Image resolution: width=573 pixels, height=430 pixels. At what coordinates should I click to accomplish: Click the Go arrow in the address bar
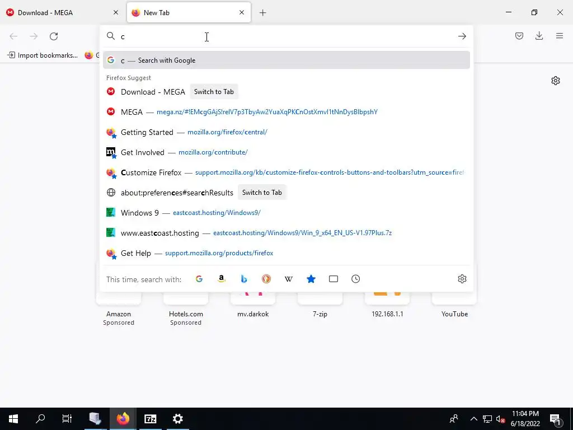462,36
